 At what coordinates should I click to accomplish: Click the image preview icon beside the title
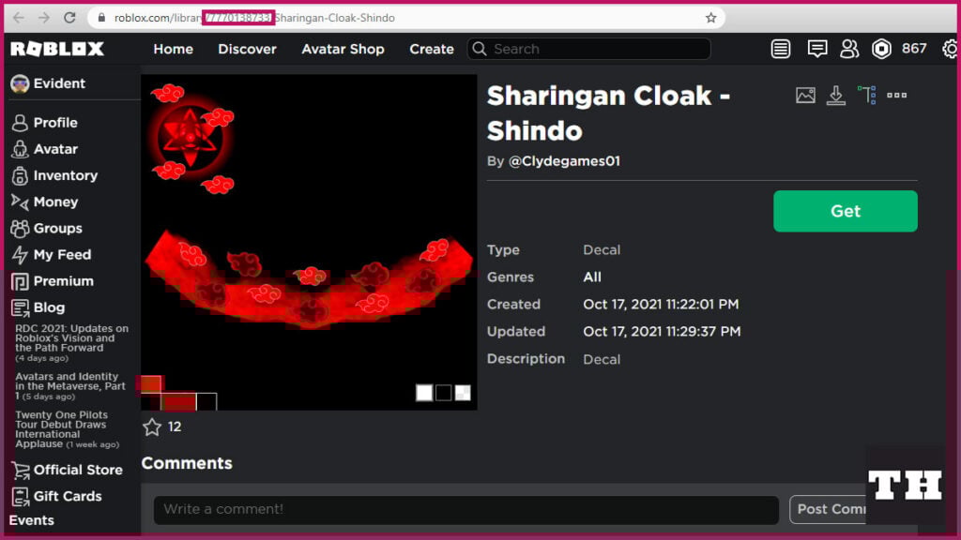tap(805, 95)
